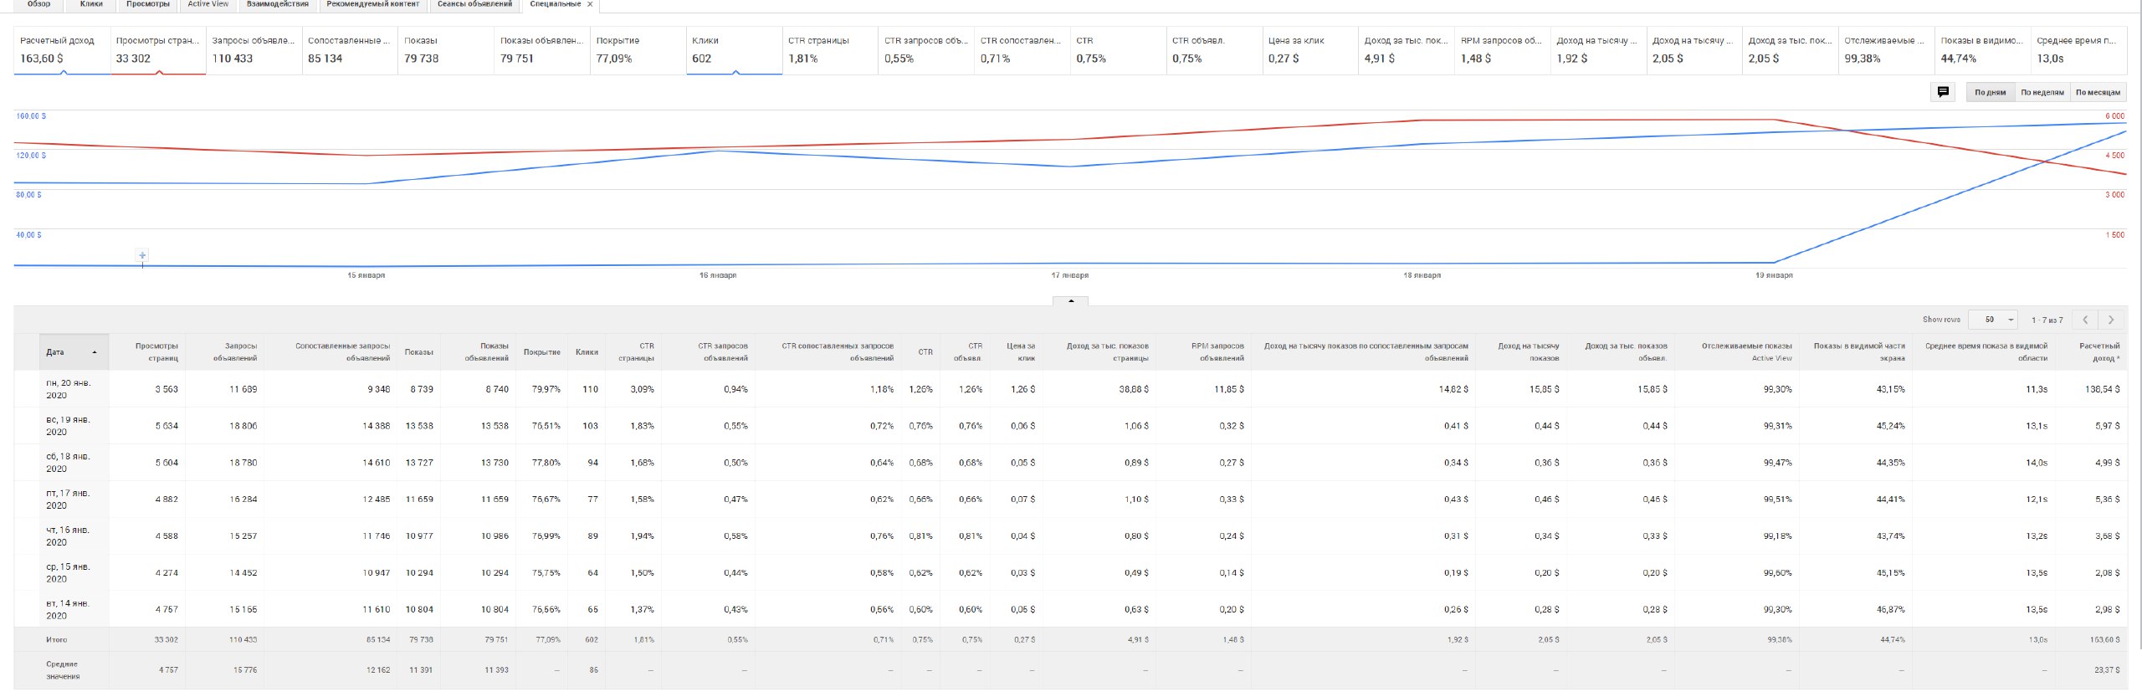Toggle the Среднее время п... card
This screenshot has width=2142, height=697.
(x=2078, y=50)
